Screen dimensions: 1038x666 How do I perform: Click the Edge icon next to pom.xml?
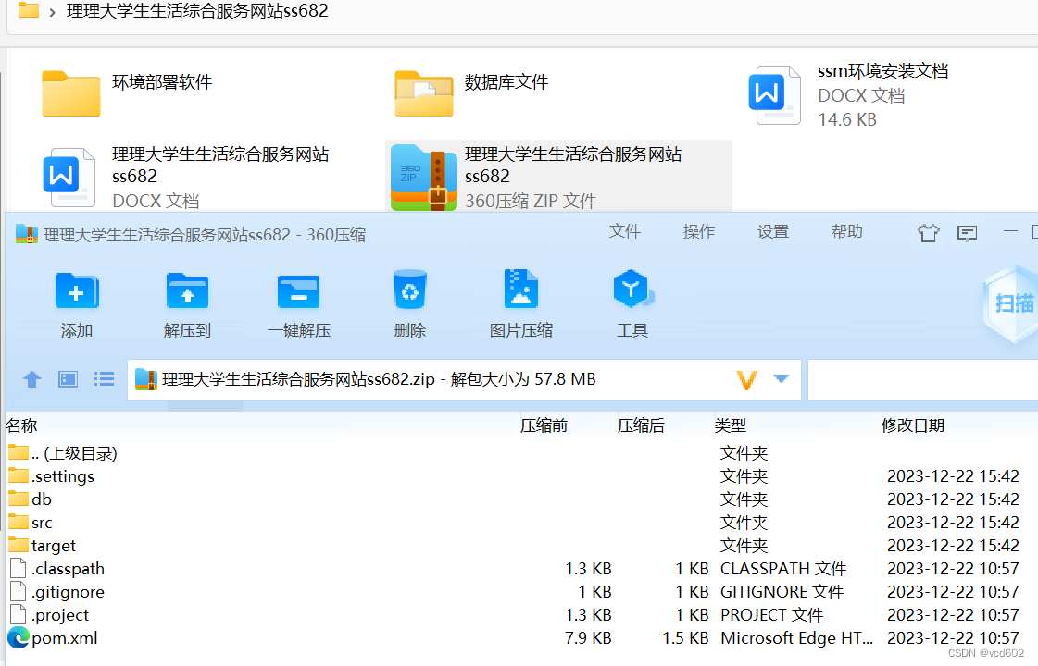pos(18,637)
